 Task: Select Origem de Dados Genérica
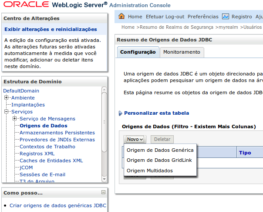(160, 150)
